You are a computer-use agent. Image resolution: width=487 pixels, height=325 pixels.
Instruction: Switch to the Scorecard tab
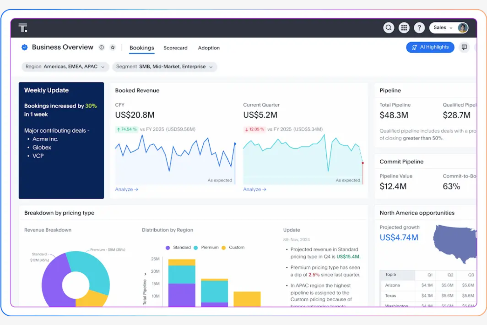click(x=175, y=48)
